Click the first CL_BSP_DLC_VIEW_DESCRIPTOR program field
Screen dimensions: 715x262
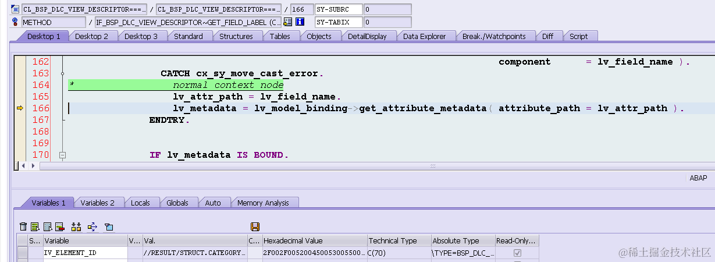(84, 9)
